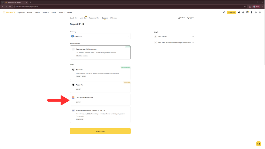This screenshot has width=265, height=149.
Task: Switch to the Recurring Buy tab
Action: [x=94, y=18]
